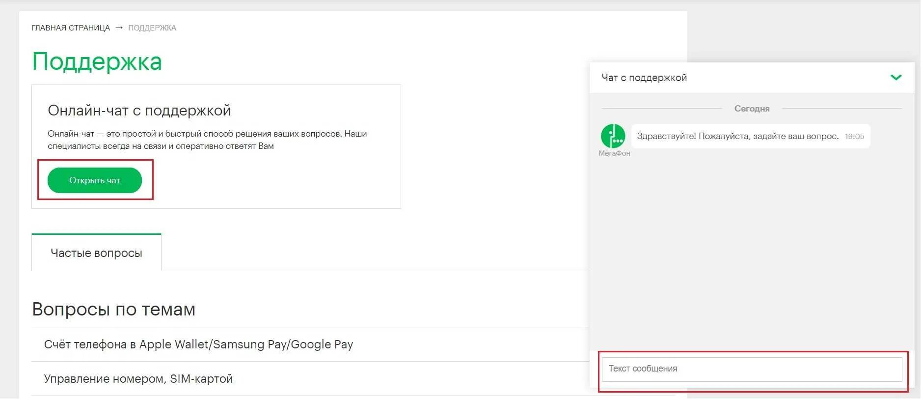
Task: Click the green 'Открыть чат' button
Action: 94,180
